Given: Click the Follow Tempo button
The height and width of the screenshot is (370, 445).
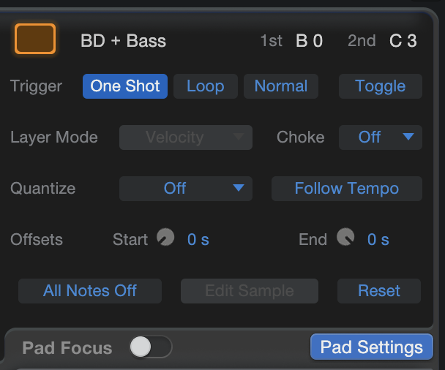Looking at the screenshot, I should [347, 189].
